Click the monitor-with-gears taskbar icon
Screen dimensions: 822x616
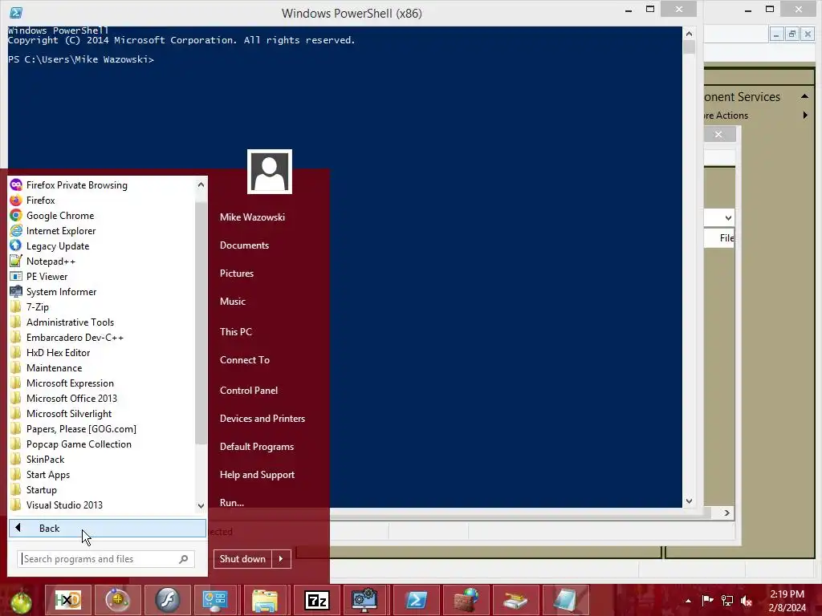365,600
